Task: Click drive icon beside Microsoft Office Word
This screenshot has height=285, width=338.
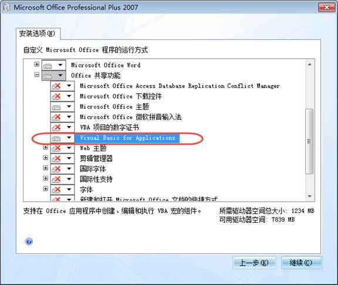Action: pos(48,65)
